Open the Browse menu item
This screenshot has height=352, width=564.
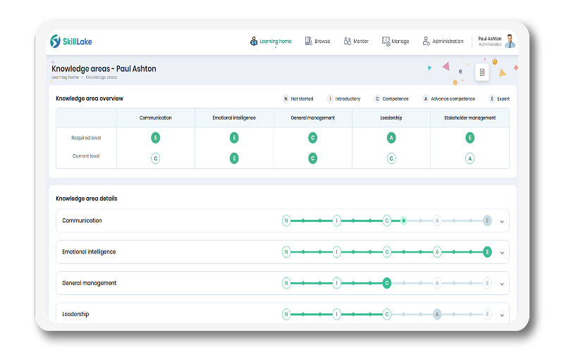(322, 42)
